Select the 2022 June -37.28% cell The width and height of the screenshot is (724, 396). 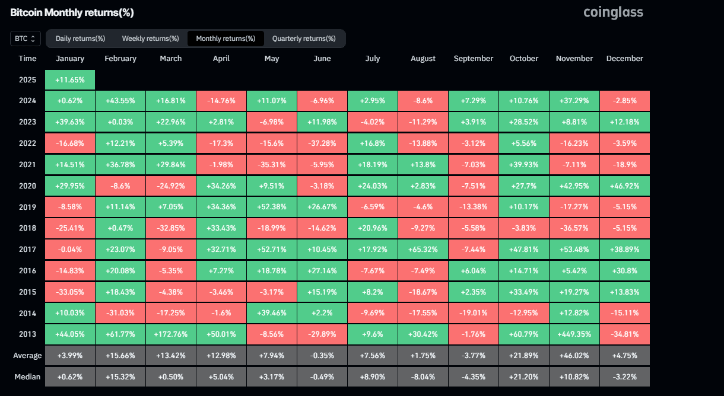tap(322, 143)
